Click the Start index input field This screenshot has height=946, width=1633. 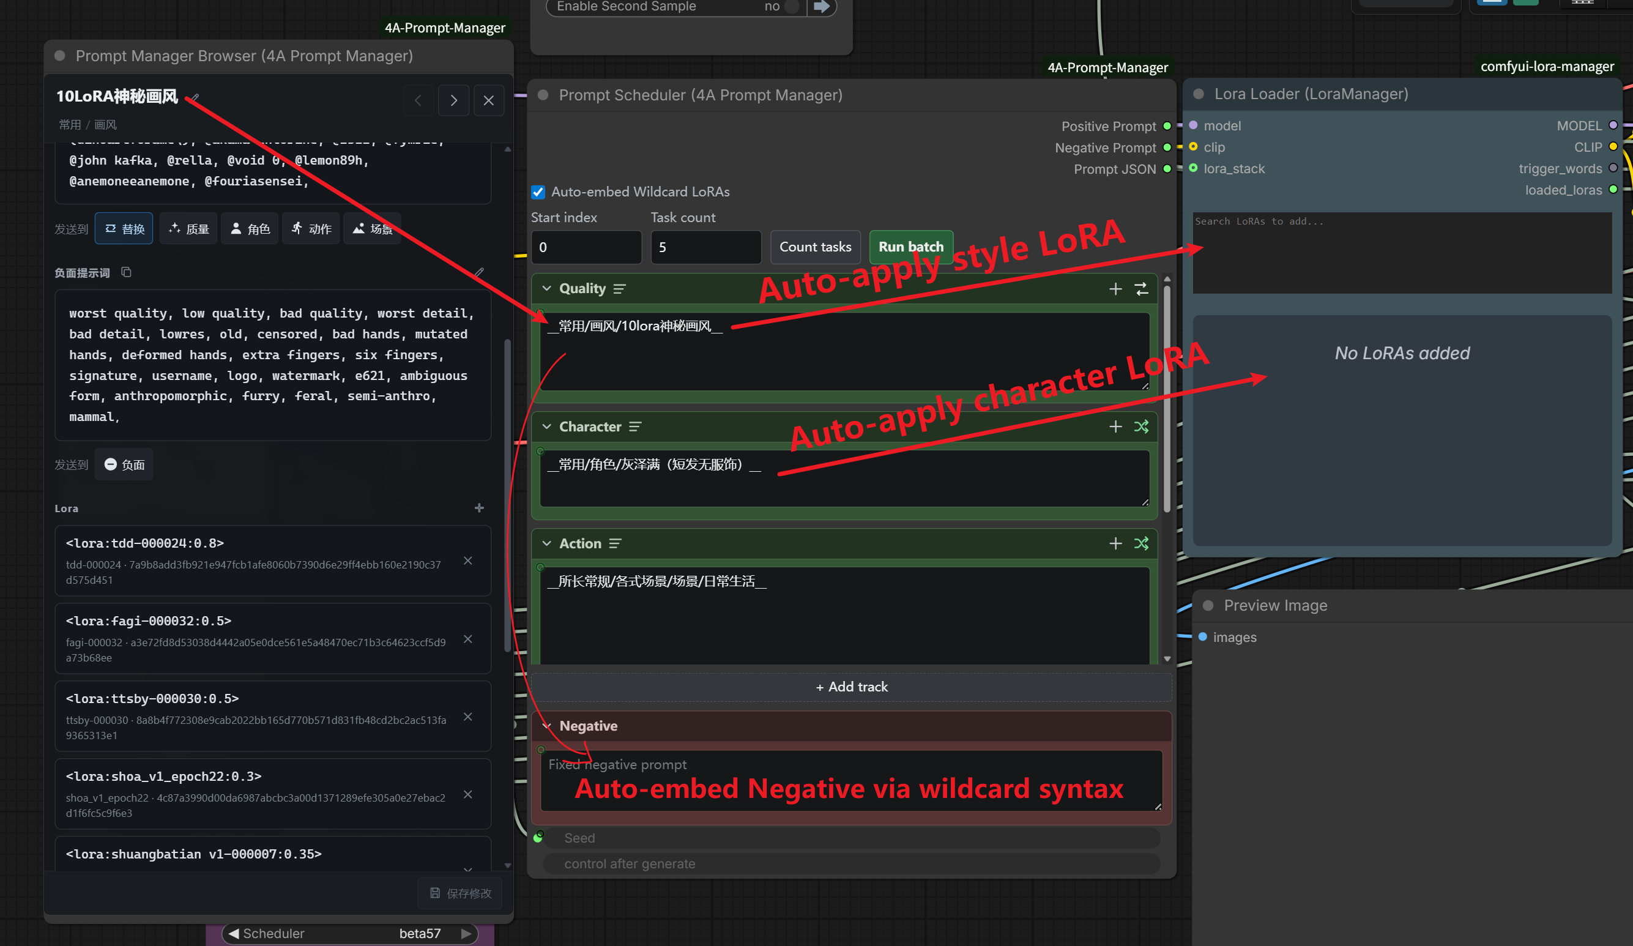pyautogui.click(x=586, y=248)
